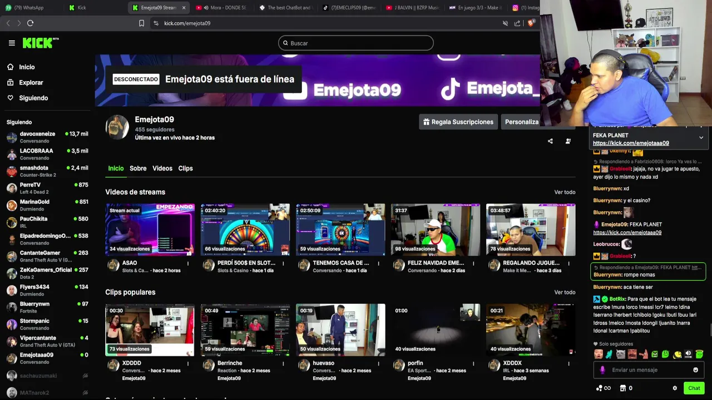Close the Emejota09 Stream browser tab
This screenshot has width=712, height=400.
(184, 8)
